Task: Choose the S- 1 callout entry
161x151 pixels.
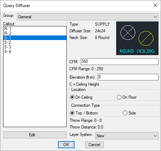Action: [x=35, y=38]
